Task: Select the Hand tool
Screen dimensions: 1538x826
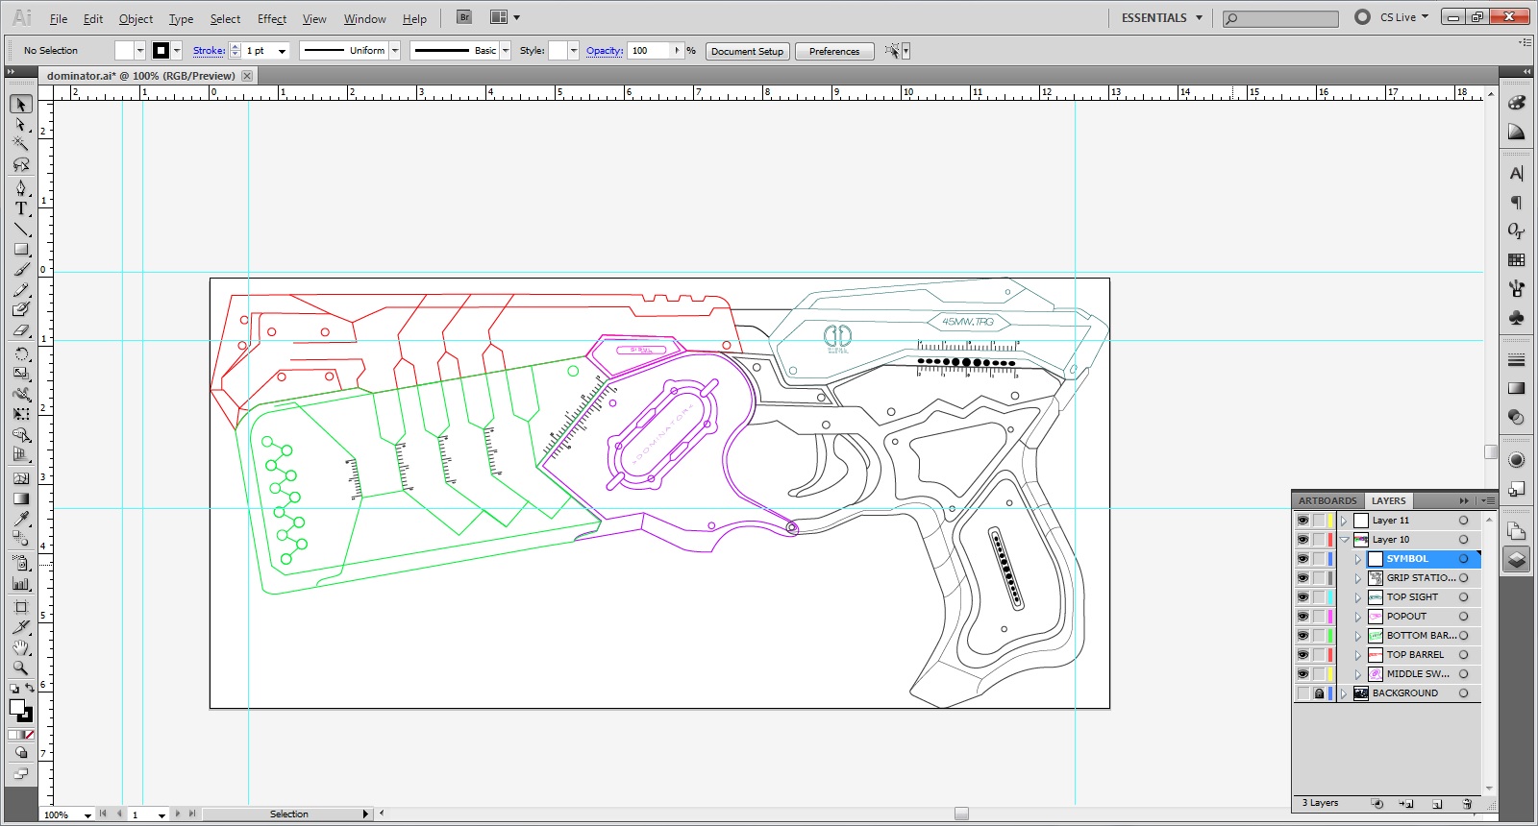Action: tap(20, 648)
